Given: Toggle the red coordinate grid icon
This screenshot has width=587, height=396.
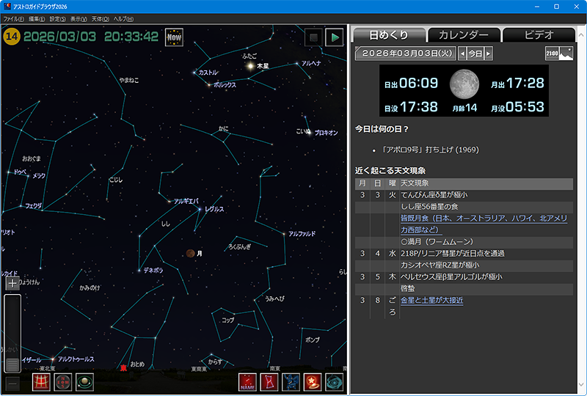Looking at the screenshot, I should [x=42, y=382].
